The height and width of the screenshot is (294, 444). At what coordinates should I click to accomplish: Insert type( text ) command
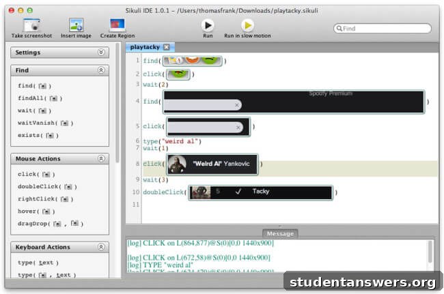[38, 263]
